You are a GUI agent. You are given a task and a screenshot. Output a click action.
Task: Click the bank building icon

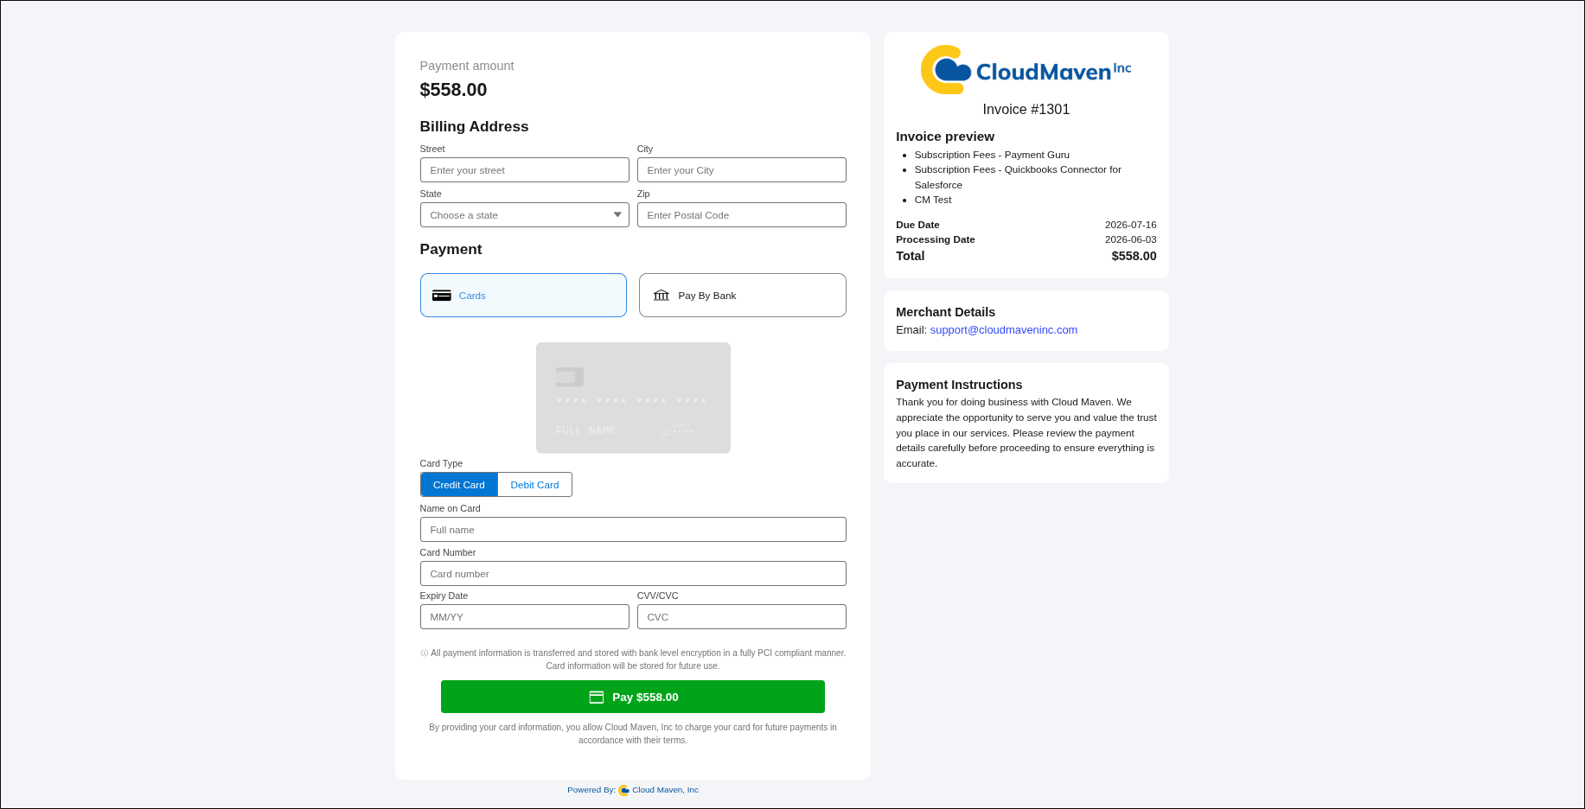(661, 296)
